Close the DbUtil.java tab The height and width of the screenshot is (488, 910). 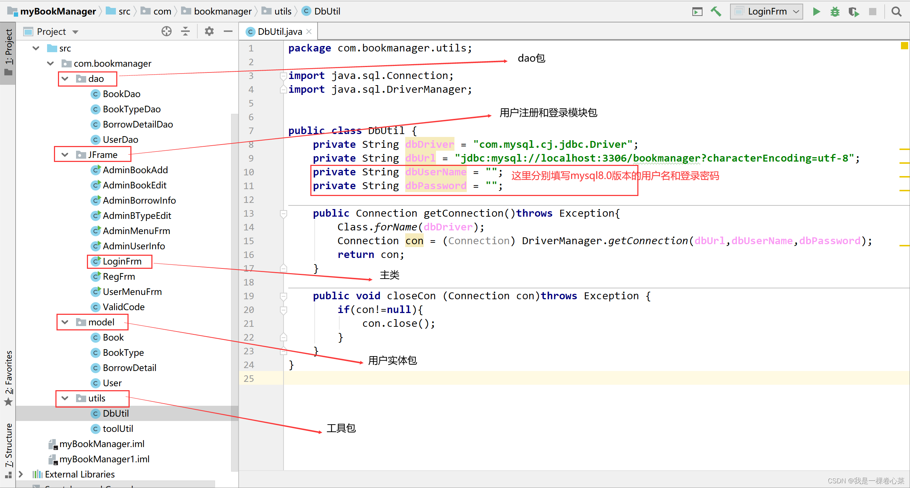[309, 32]
